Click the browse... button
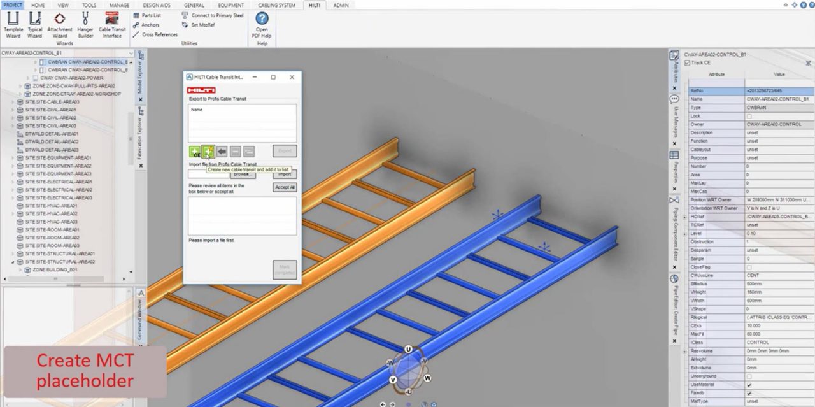 243,174
